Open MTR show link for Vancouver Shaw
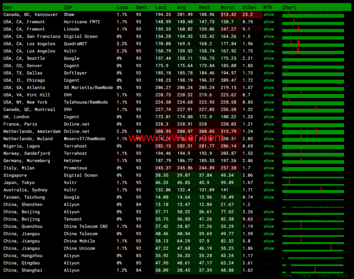 coord(268,15)
